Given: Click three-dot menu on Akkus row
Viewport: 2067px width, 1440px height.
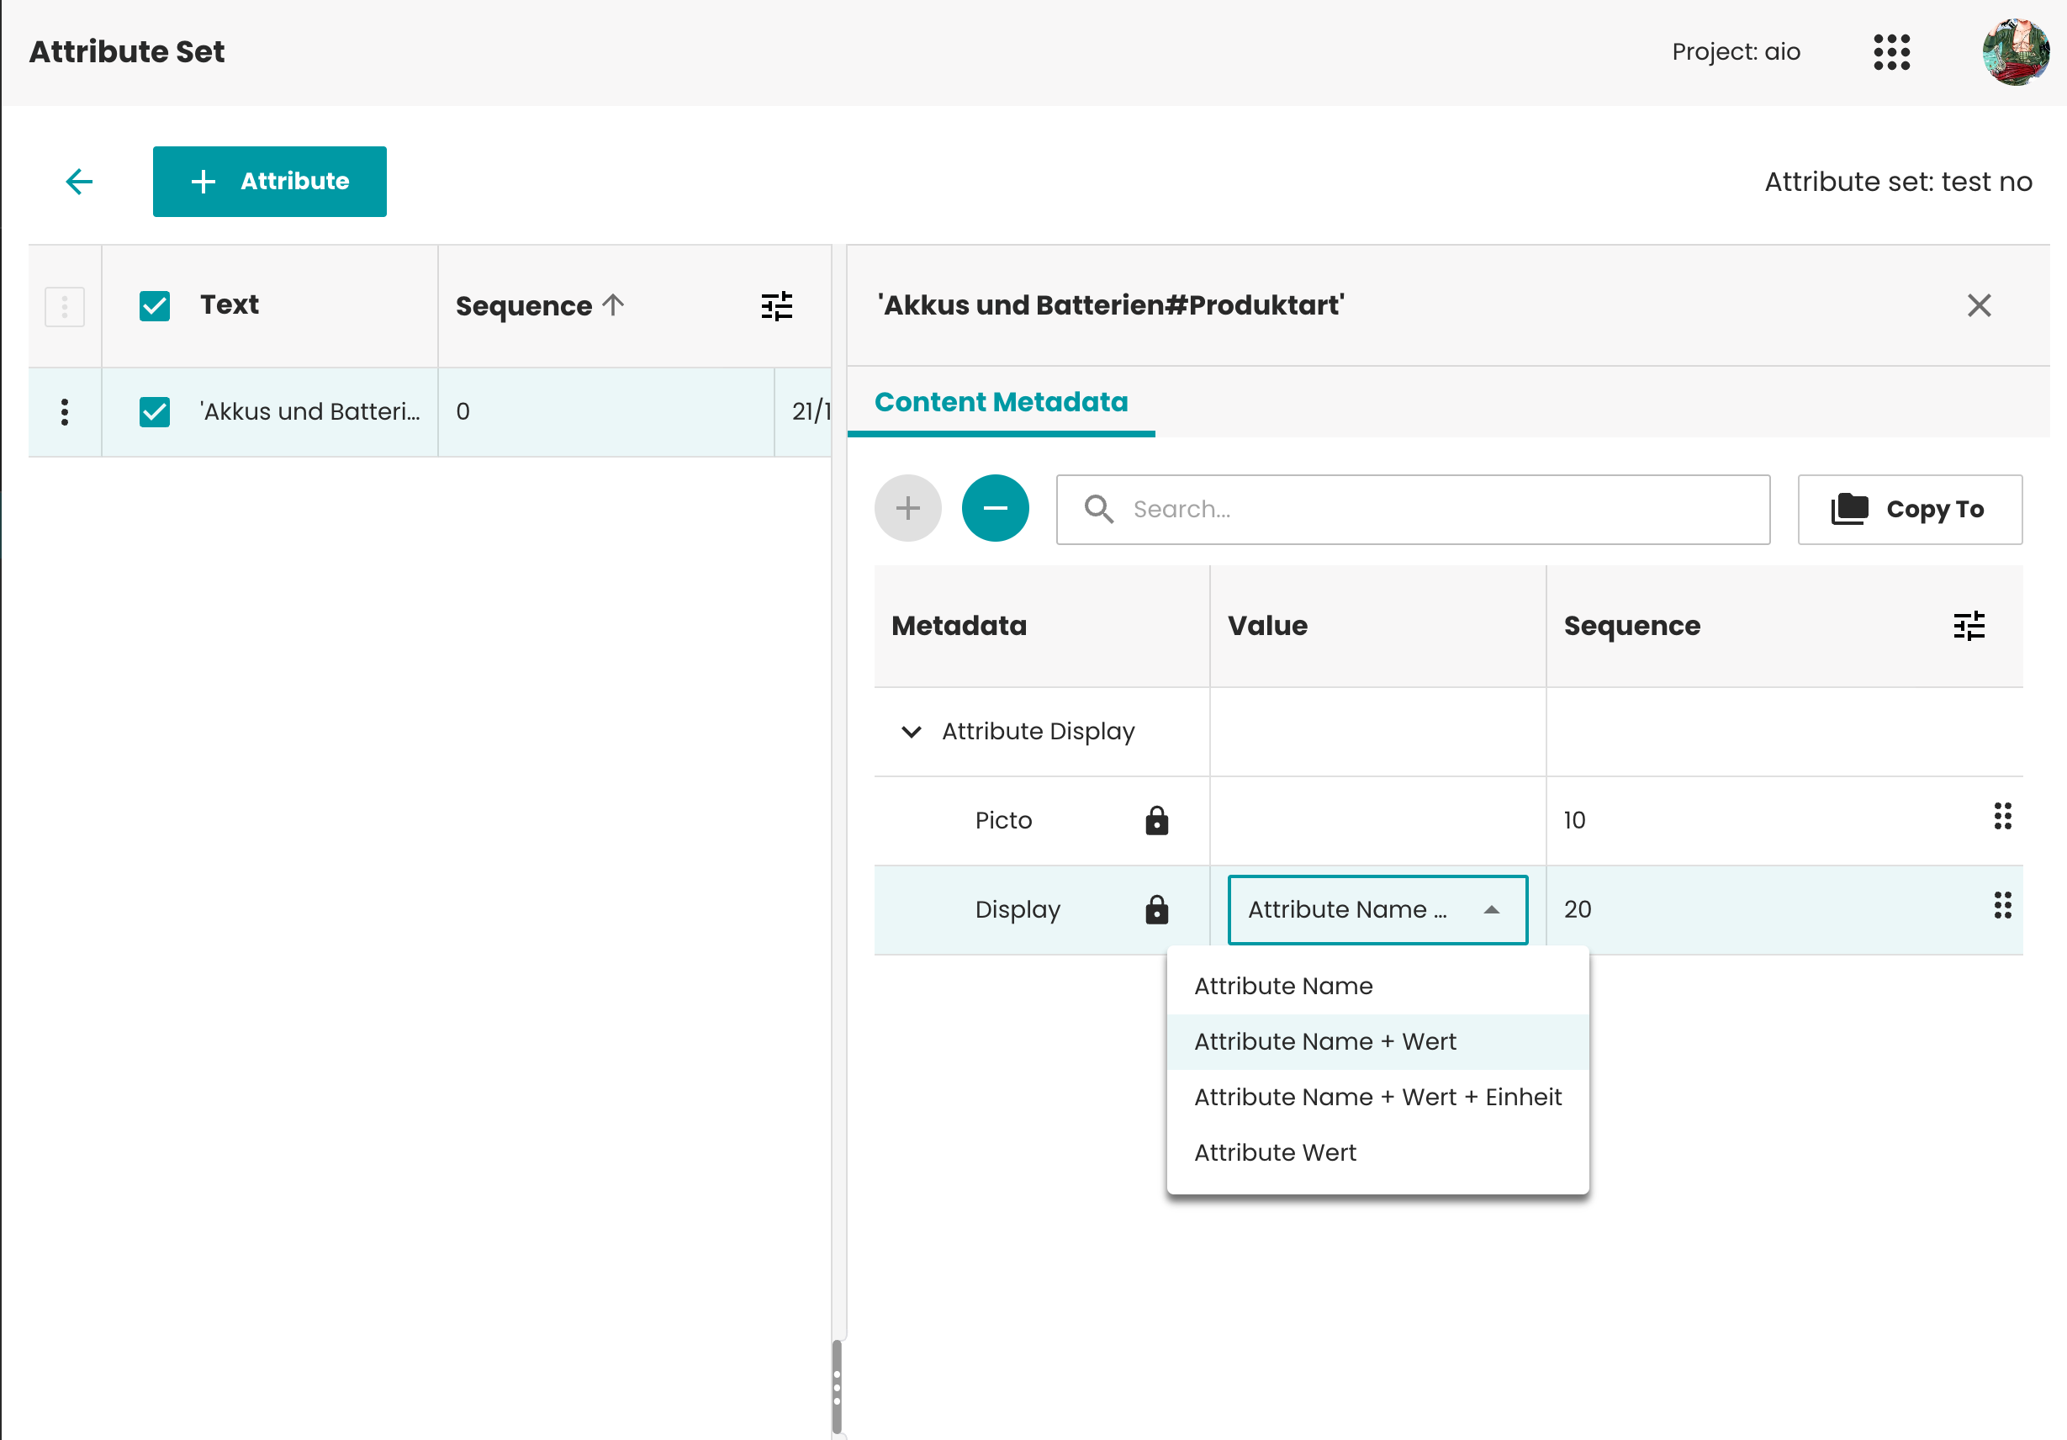Looking at the screenshot, I should pyautogui.click(x=65, y=412).
